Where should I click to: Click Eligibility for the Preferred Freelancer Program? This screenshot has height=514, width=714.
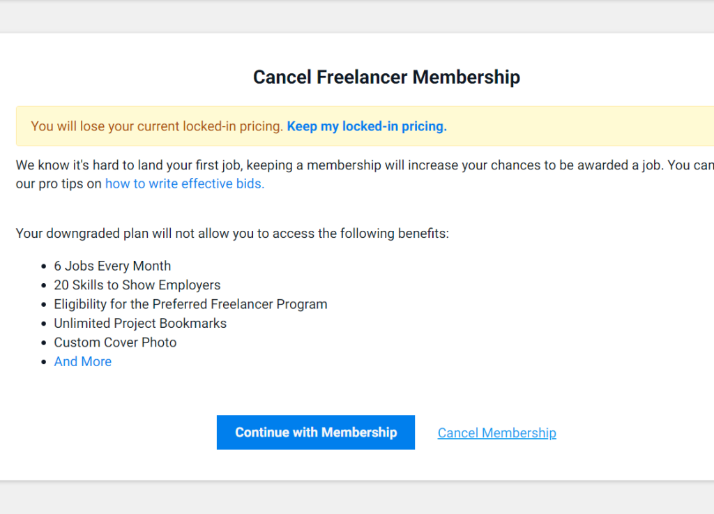[x=190, y=304]
